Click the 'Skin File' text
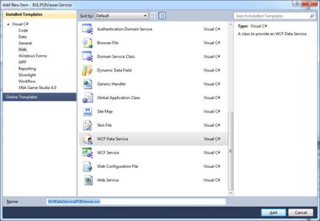This screenshot has width=320, height=221. click(104, 125)
